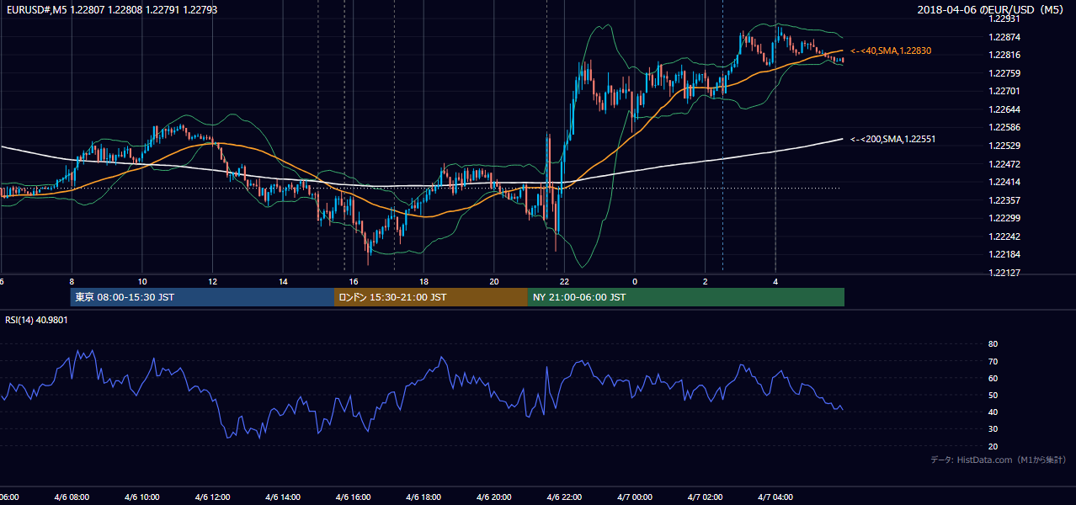Click RSI scale label 50

(x=993, y=396)
